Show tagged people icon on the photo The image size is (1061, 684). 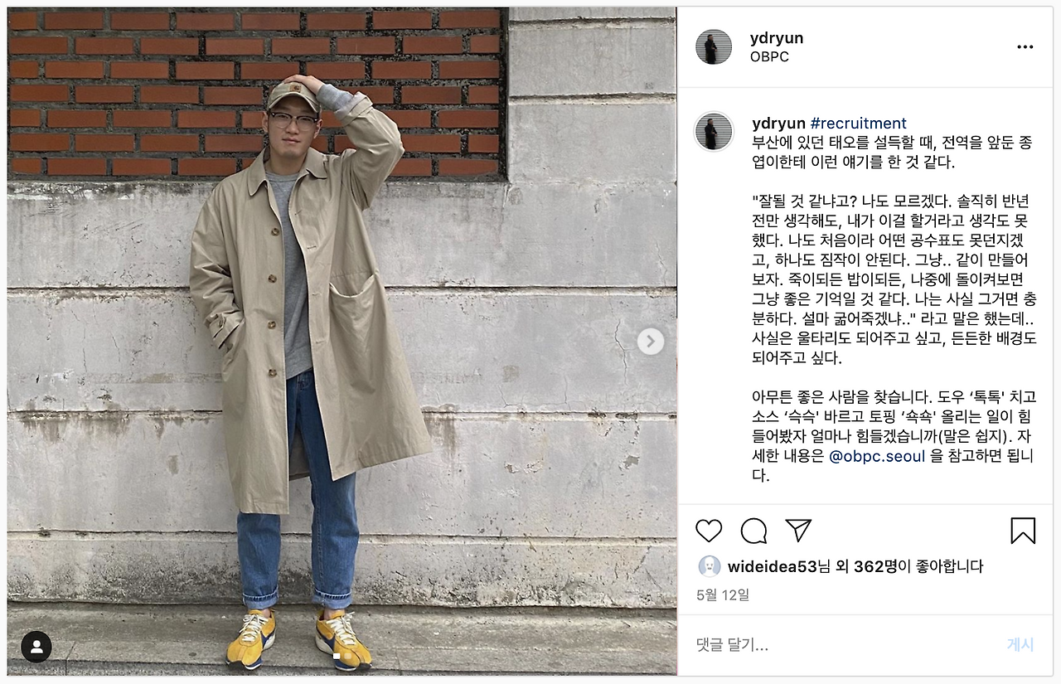[x=36, y=647]
